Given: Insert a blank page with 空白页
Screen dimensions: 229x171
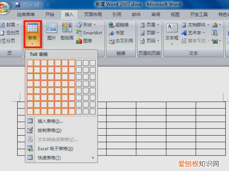Looking at the screenshot, I should pyautogui.click(x=10, y=33).
